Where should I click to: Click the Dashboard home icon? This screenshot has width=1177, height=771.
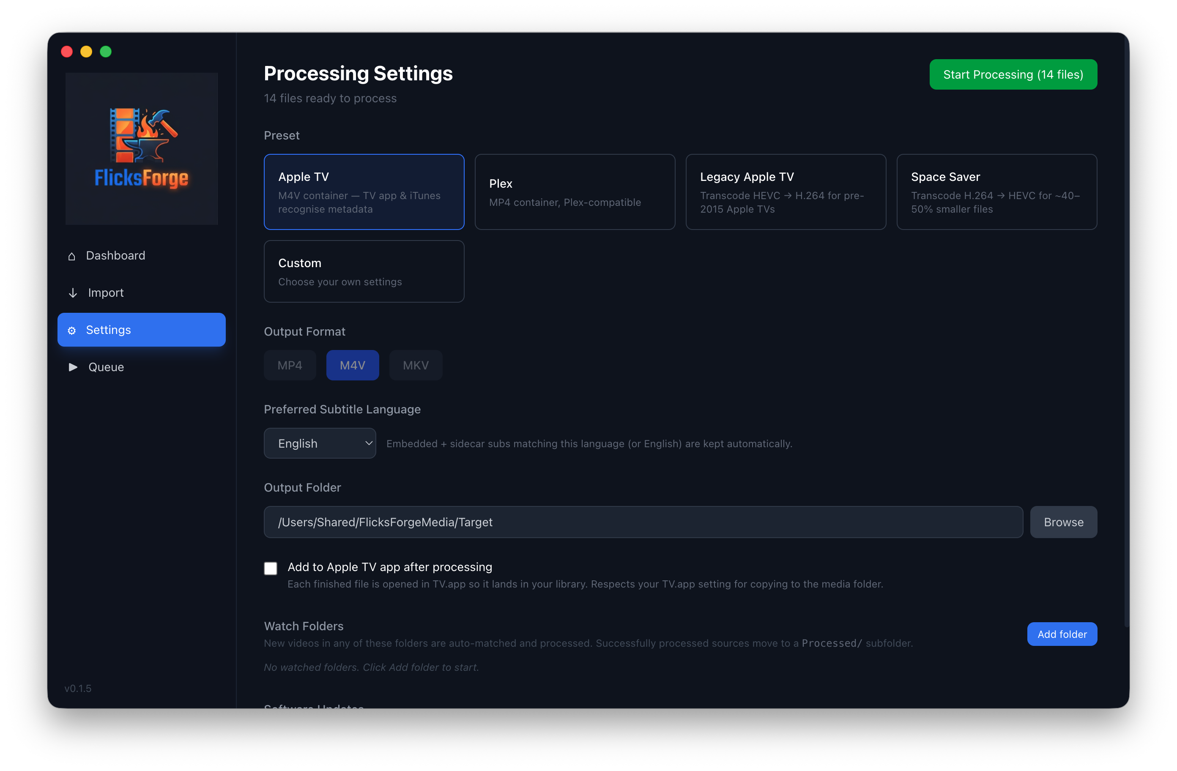[x=72, y=256]
